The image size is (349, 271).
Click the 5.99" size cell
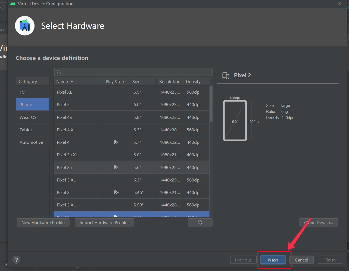(143, 205)
